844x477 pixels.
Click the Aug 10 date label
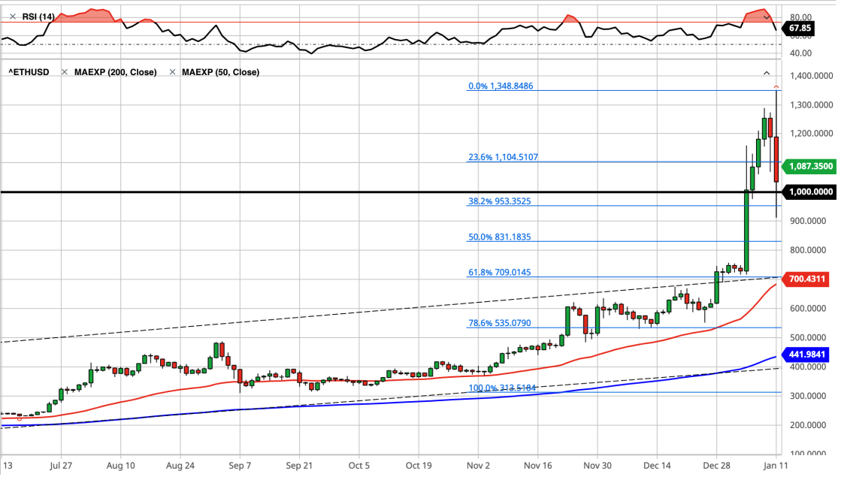(120, 466)
